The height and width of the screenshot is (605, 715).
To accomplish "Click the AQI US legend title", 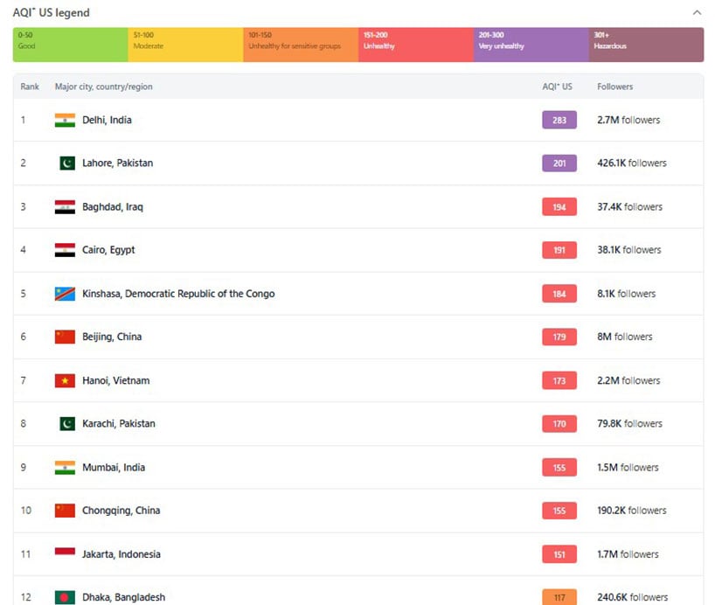I will click(51, 13).
